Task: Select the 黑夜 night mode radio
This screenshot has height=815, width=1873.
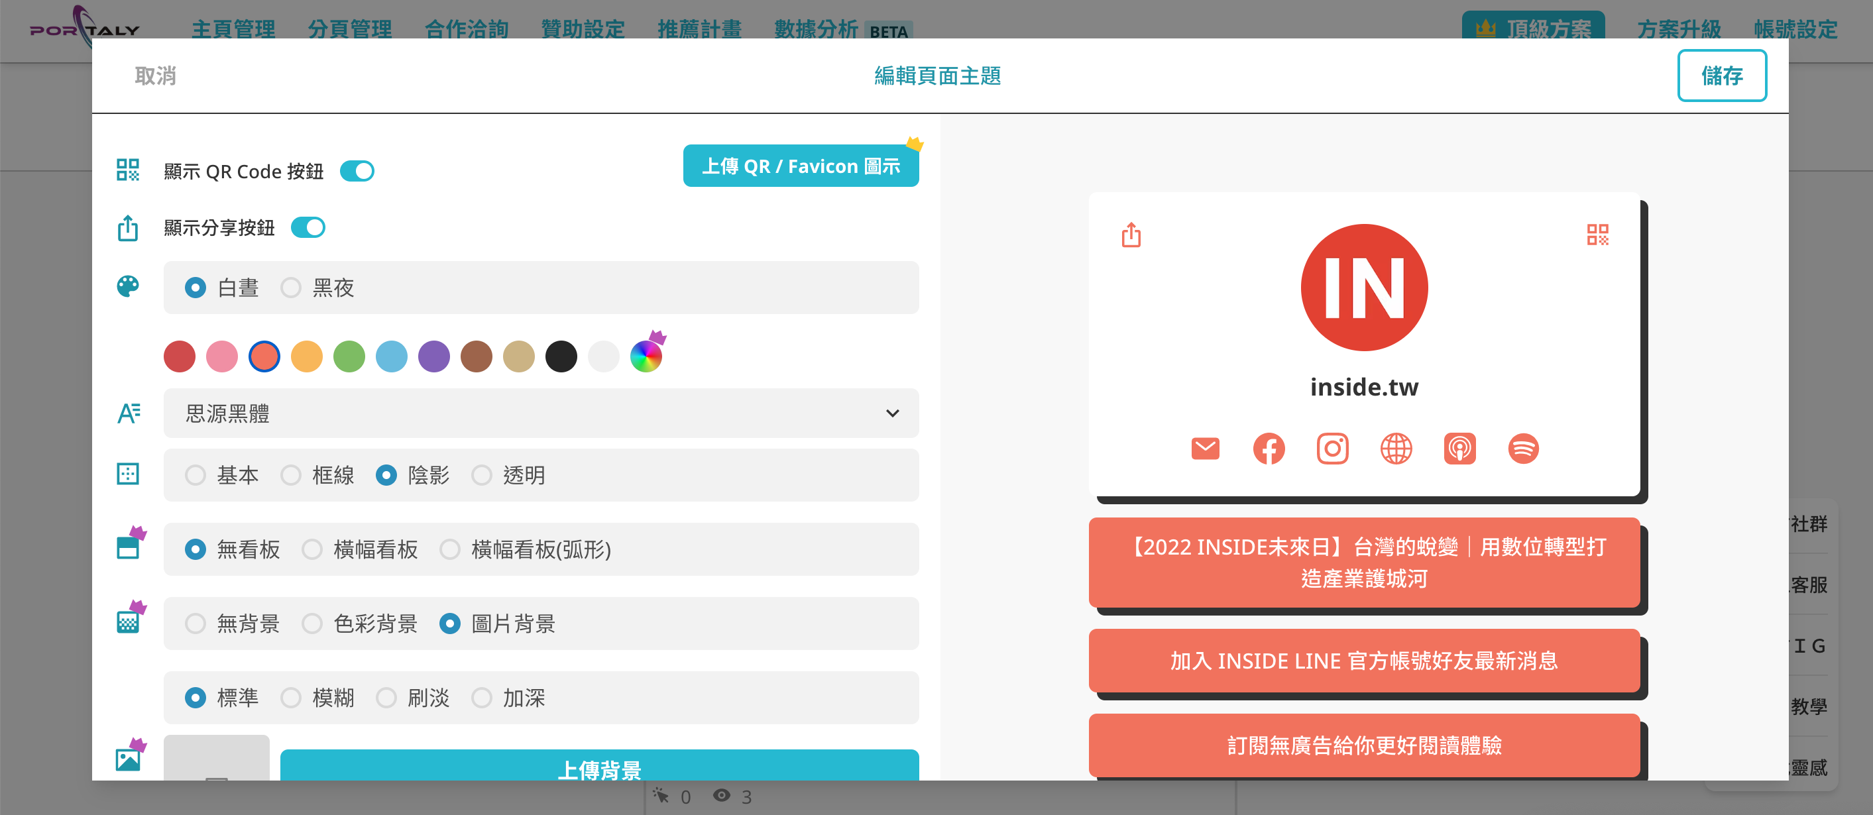Action: tap(291, 288)
